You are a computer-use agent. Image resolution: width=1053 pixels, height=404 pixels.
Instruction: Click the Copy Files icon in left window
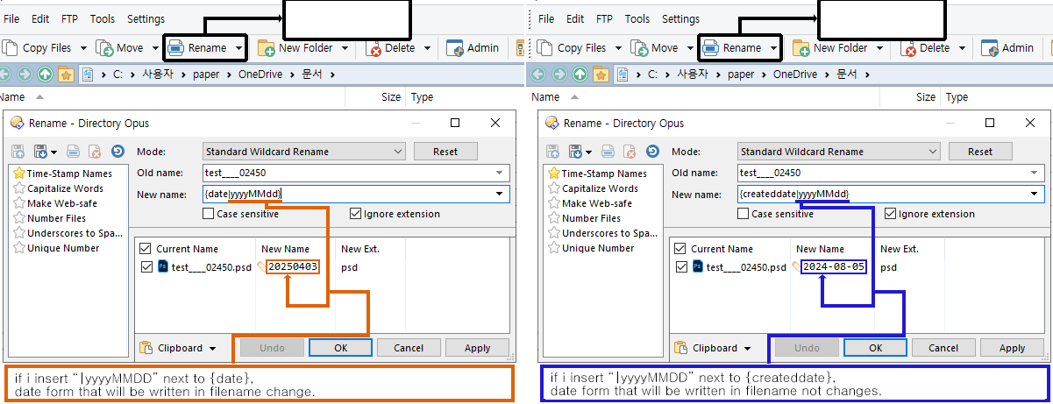tap(10, 48)
